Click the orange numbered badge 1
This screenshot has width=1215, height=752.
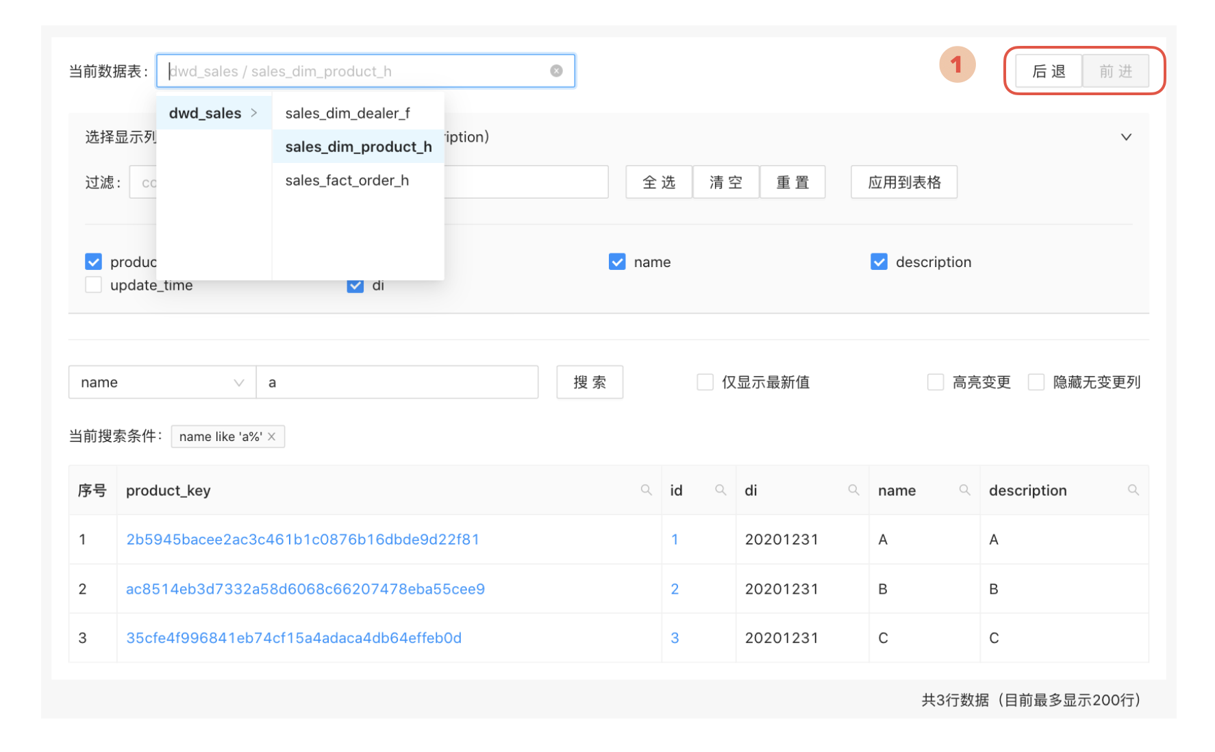pyautogui.click(x=957, y=64)
